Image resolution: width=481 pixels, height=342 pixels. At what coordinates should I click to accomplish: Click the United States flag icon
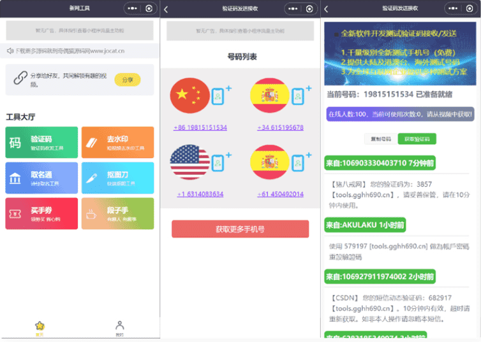[x=189, y=162]
